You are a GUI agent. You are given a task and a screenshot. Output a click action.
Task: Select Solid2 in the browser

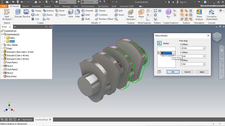point(12,41)
